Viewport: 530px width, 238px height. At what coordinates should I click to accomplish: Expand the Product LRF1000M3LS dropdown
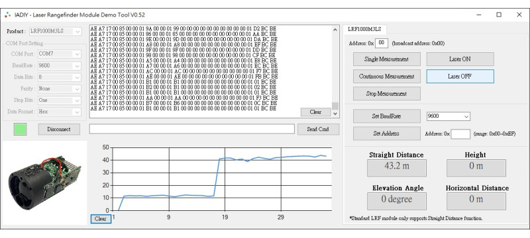[56, 31]
